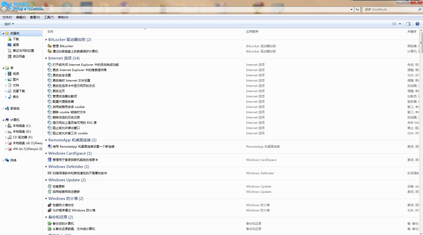
Task: Click the 管理 BitLocker item icon
Action: (x=50, y=46)
